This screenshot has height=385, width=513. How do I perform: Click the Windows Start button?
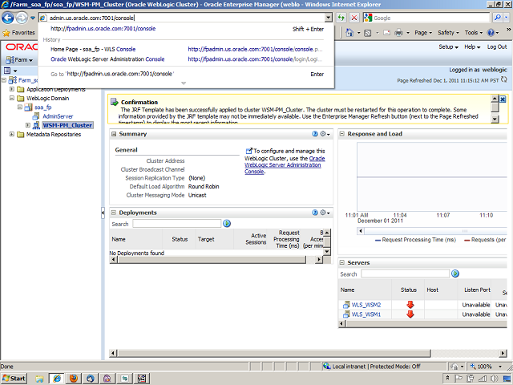[x=14, y=377]
